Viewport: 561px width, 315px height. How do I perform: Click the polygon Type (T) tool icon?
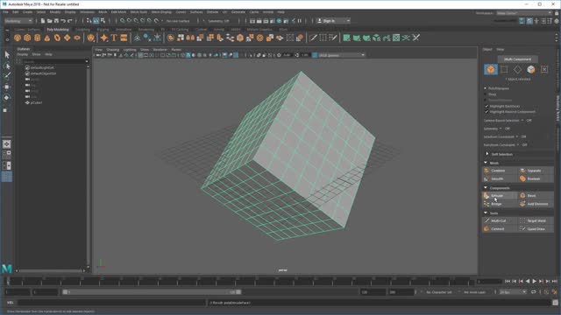tap(114, 38)
